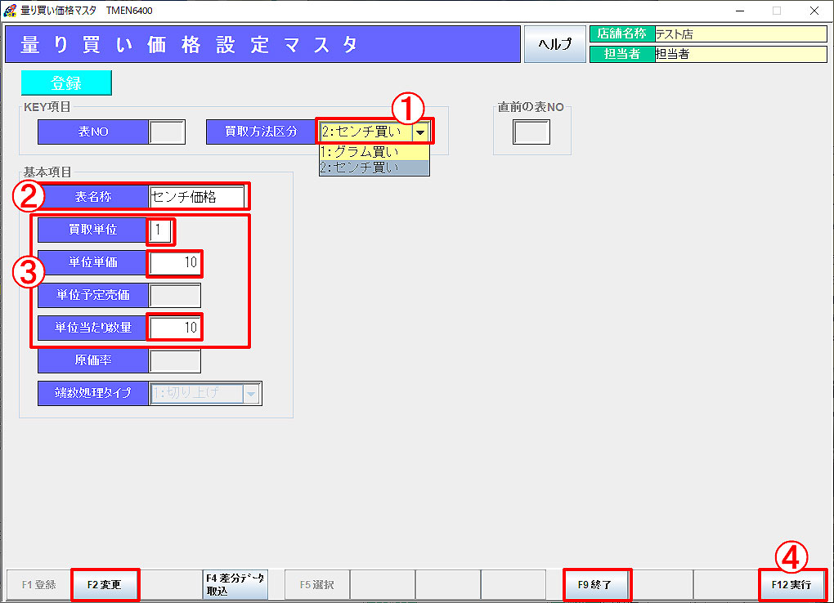Click the 単位当たり数量 input field

coord(175,328)
